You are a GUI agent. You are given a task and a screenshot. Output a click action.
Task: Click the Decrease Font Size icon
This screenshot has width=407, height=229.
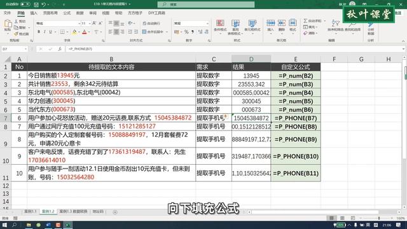point(100,24)
